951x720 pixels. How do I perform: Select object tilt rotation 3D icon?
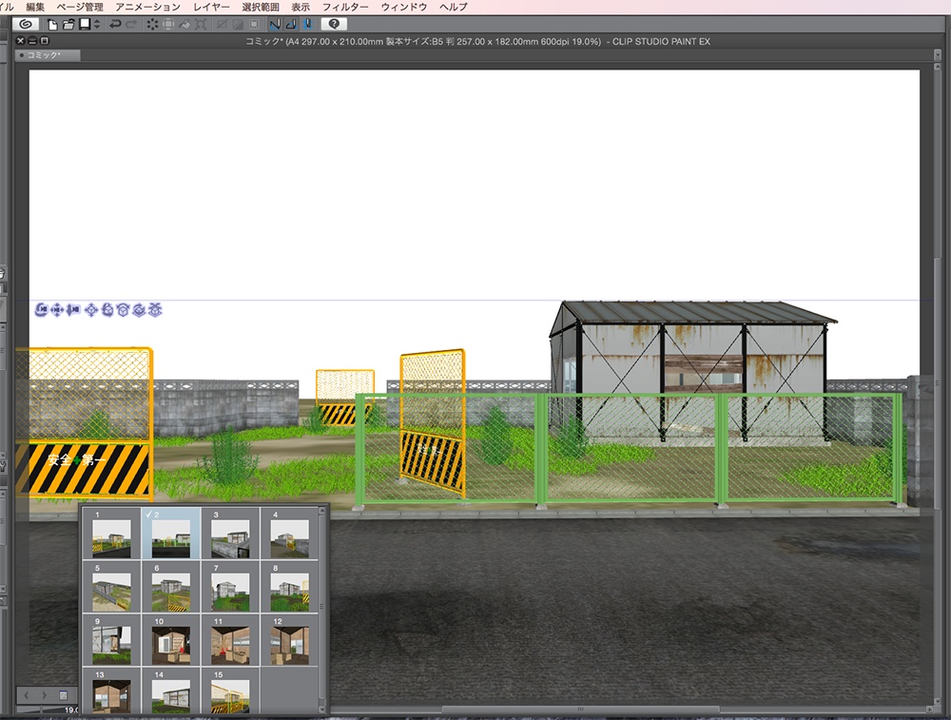pos(123,310)
